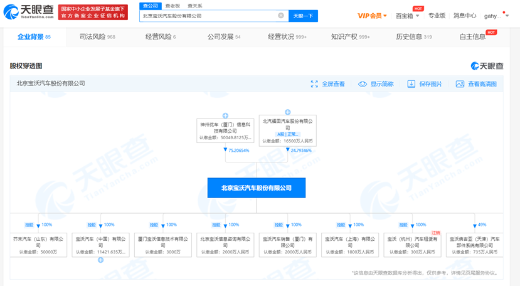The height and width of the screenshot is (286, 520).
Task: Expand the 百宝箱 menu
Action: (407, 16)
